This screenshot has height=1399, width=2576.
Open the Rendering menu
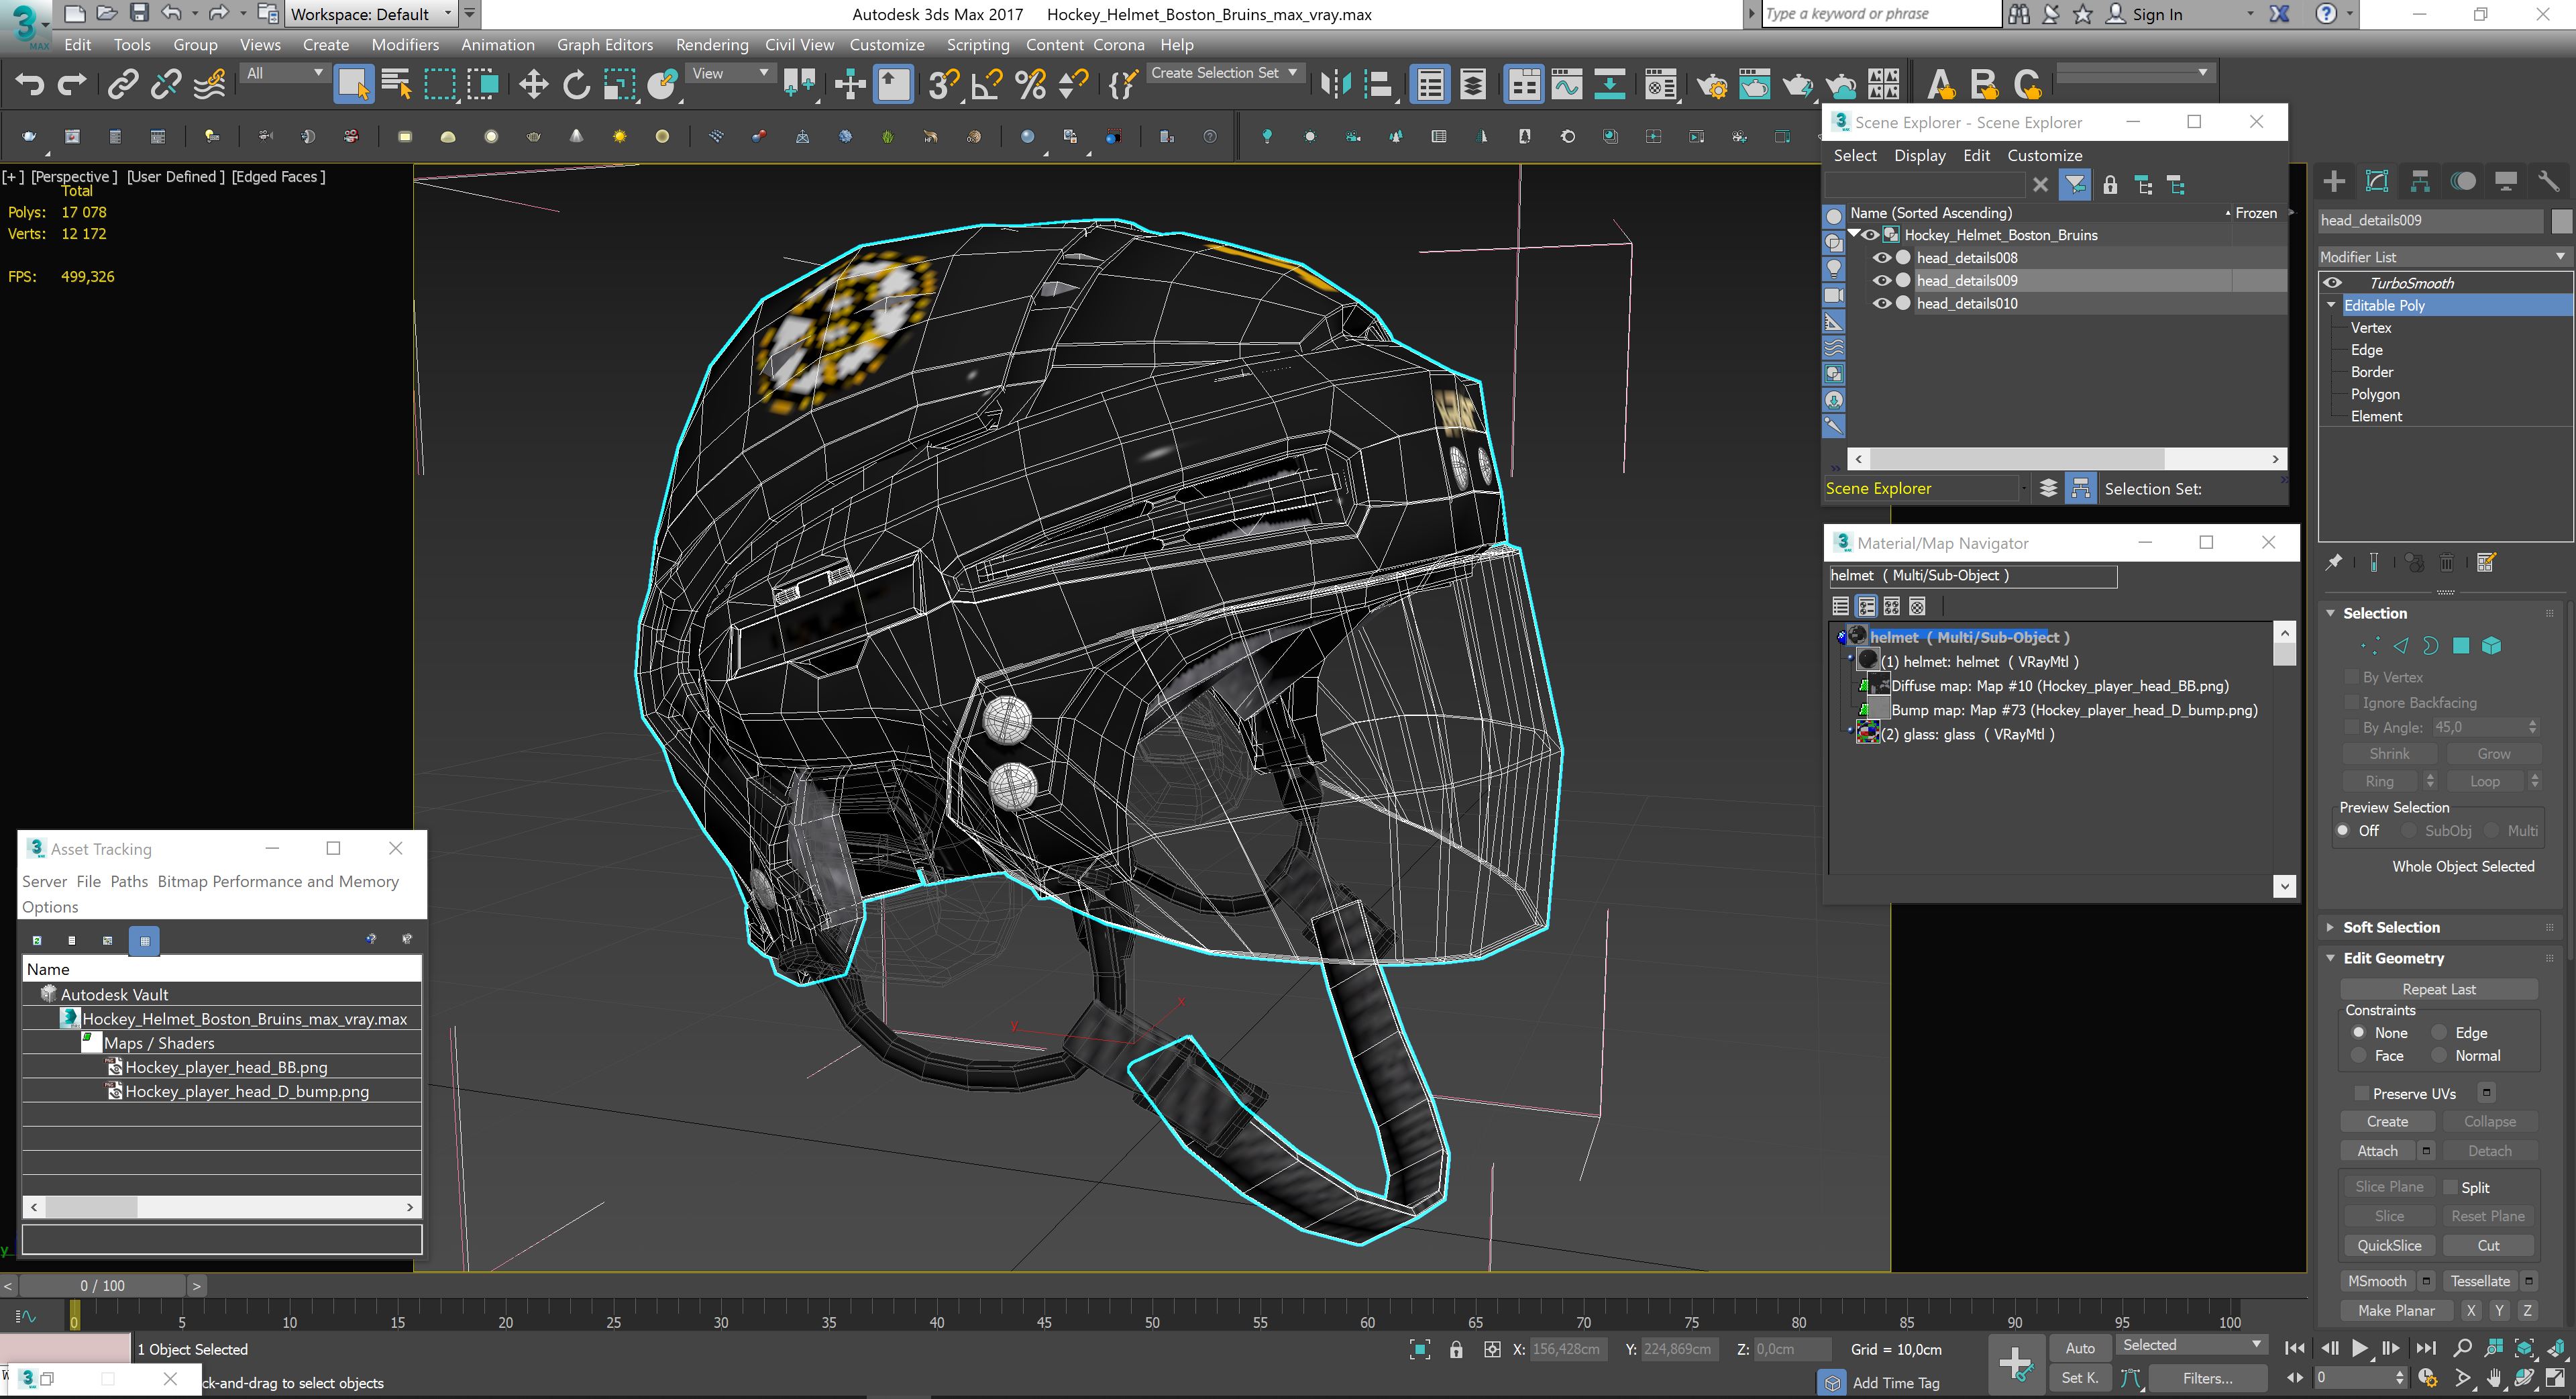click(711, 45)
